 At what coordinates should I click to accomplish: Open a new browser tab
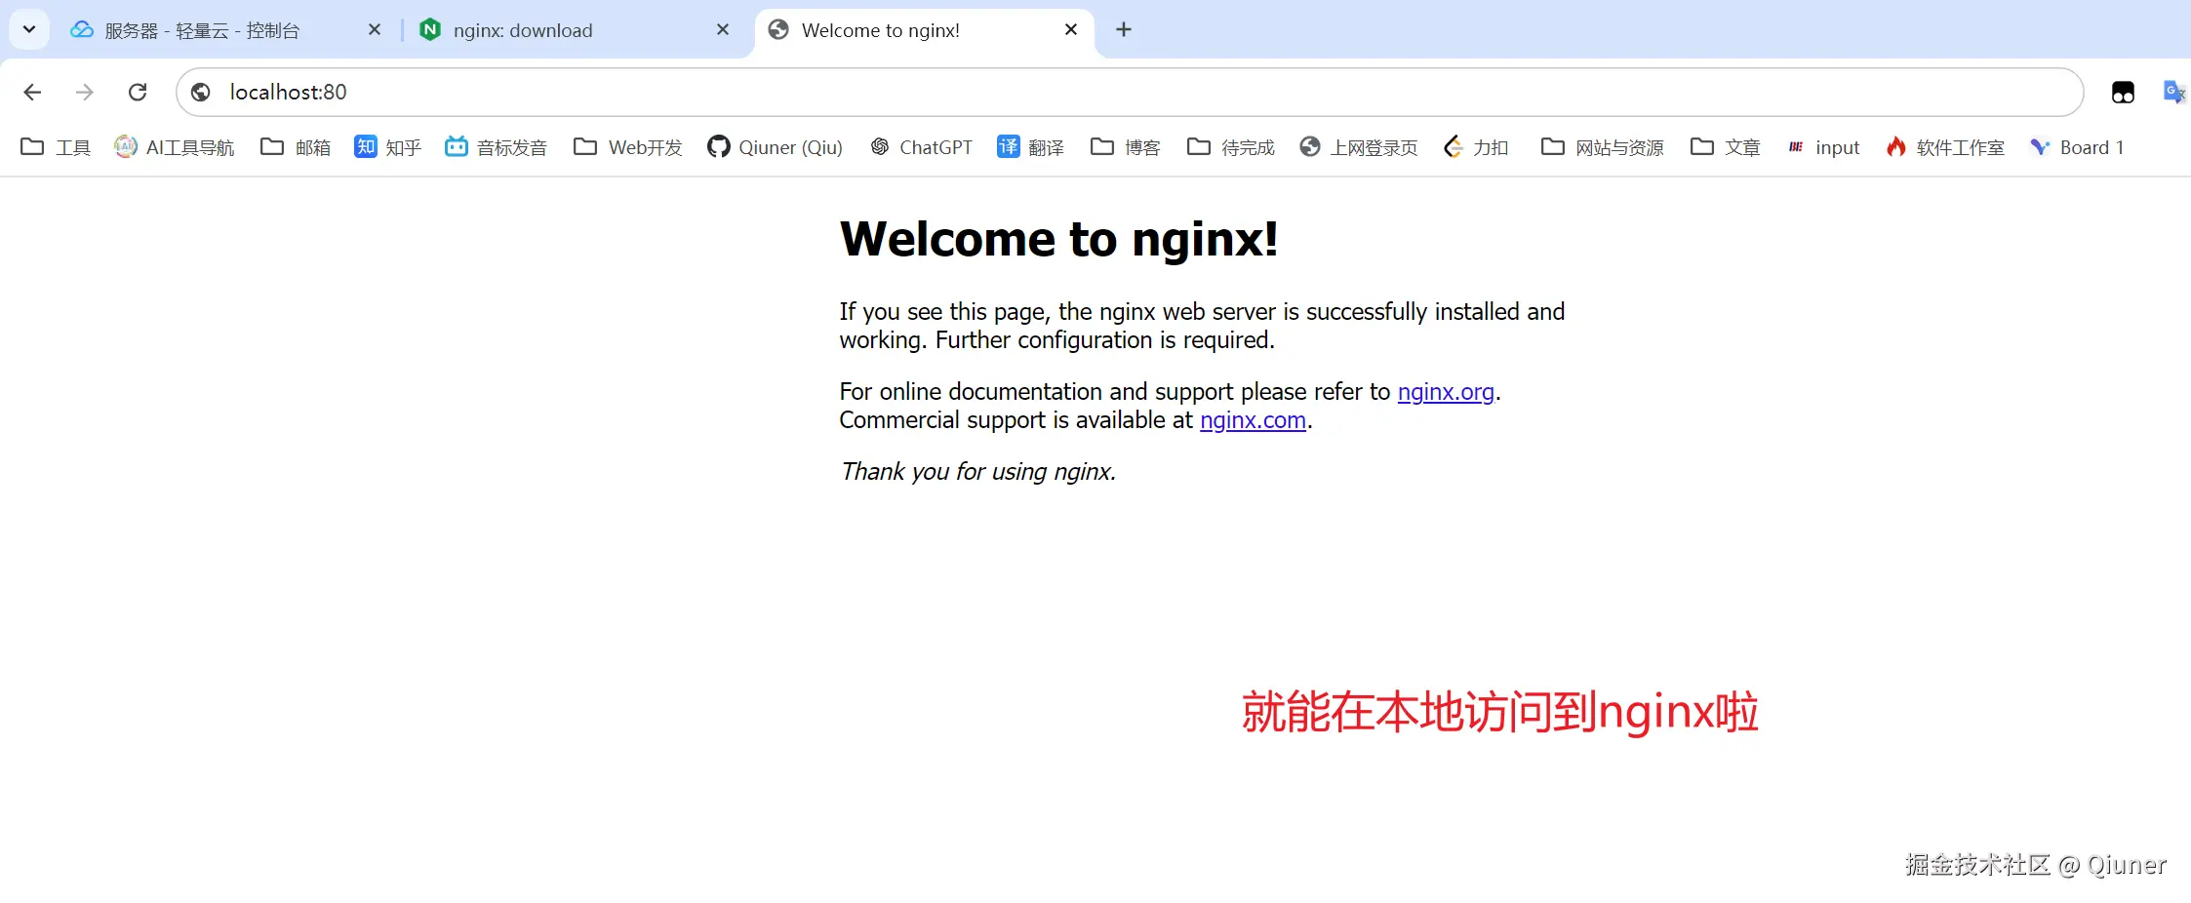1124,29
